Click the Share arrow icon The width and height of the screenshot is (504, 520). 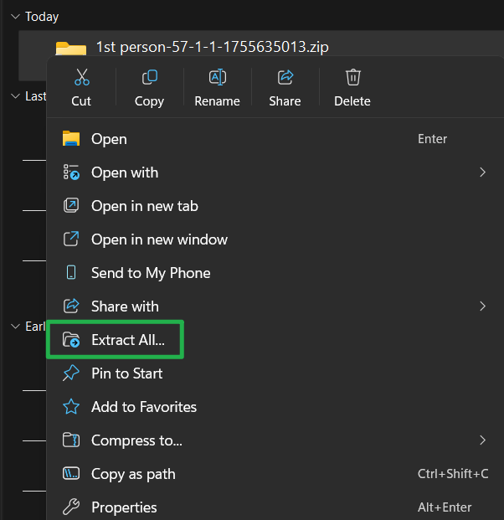point(285,78)
